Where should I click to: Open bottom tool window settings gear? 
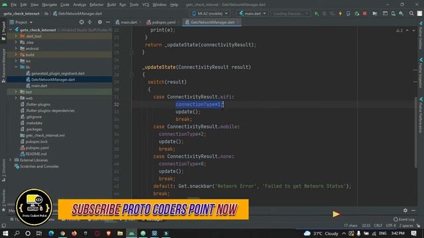pos(405,210)
